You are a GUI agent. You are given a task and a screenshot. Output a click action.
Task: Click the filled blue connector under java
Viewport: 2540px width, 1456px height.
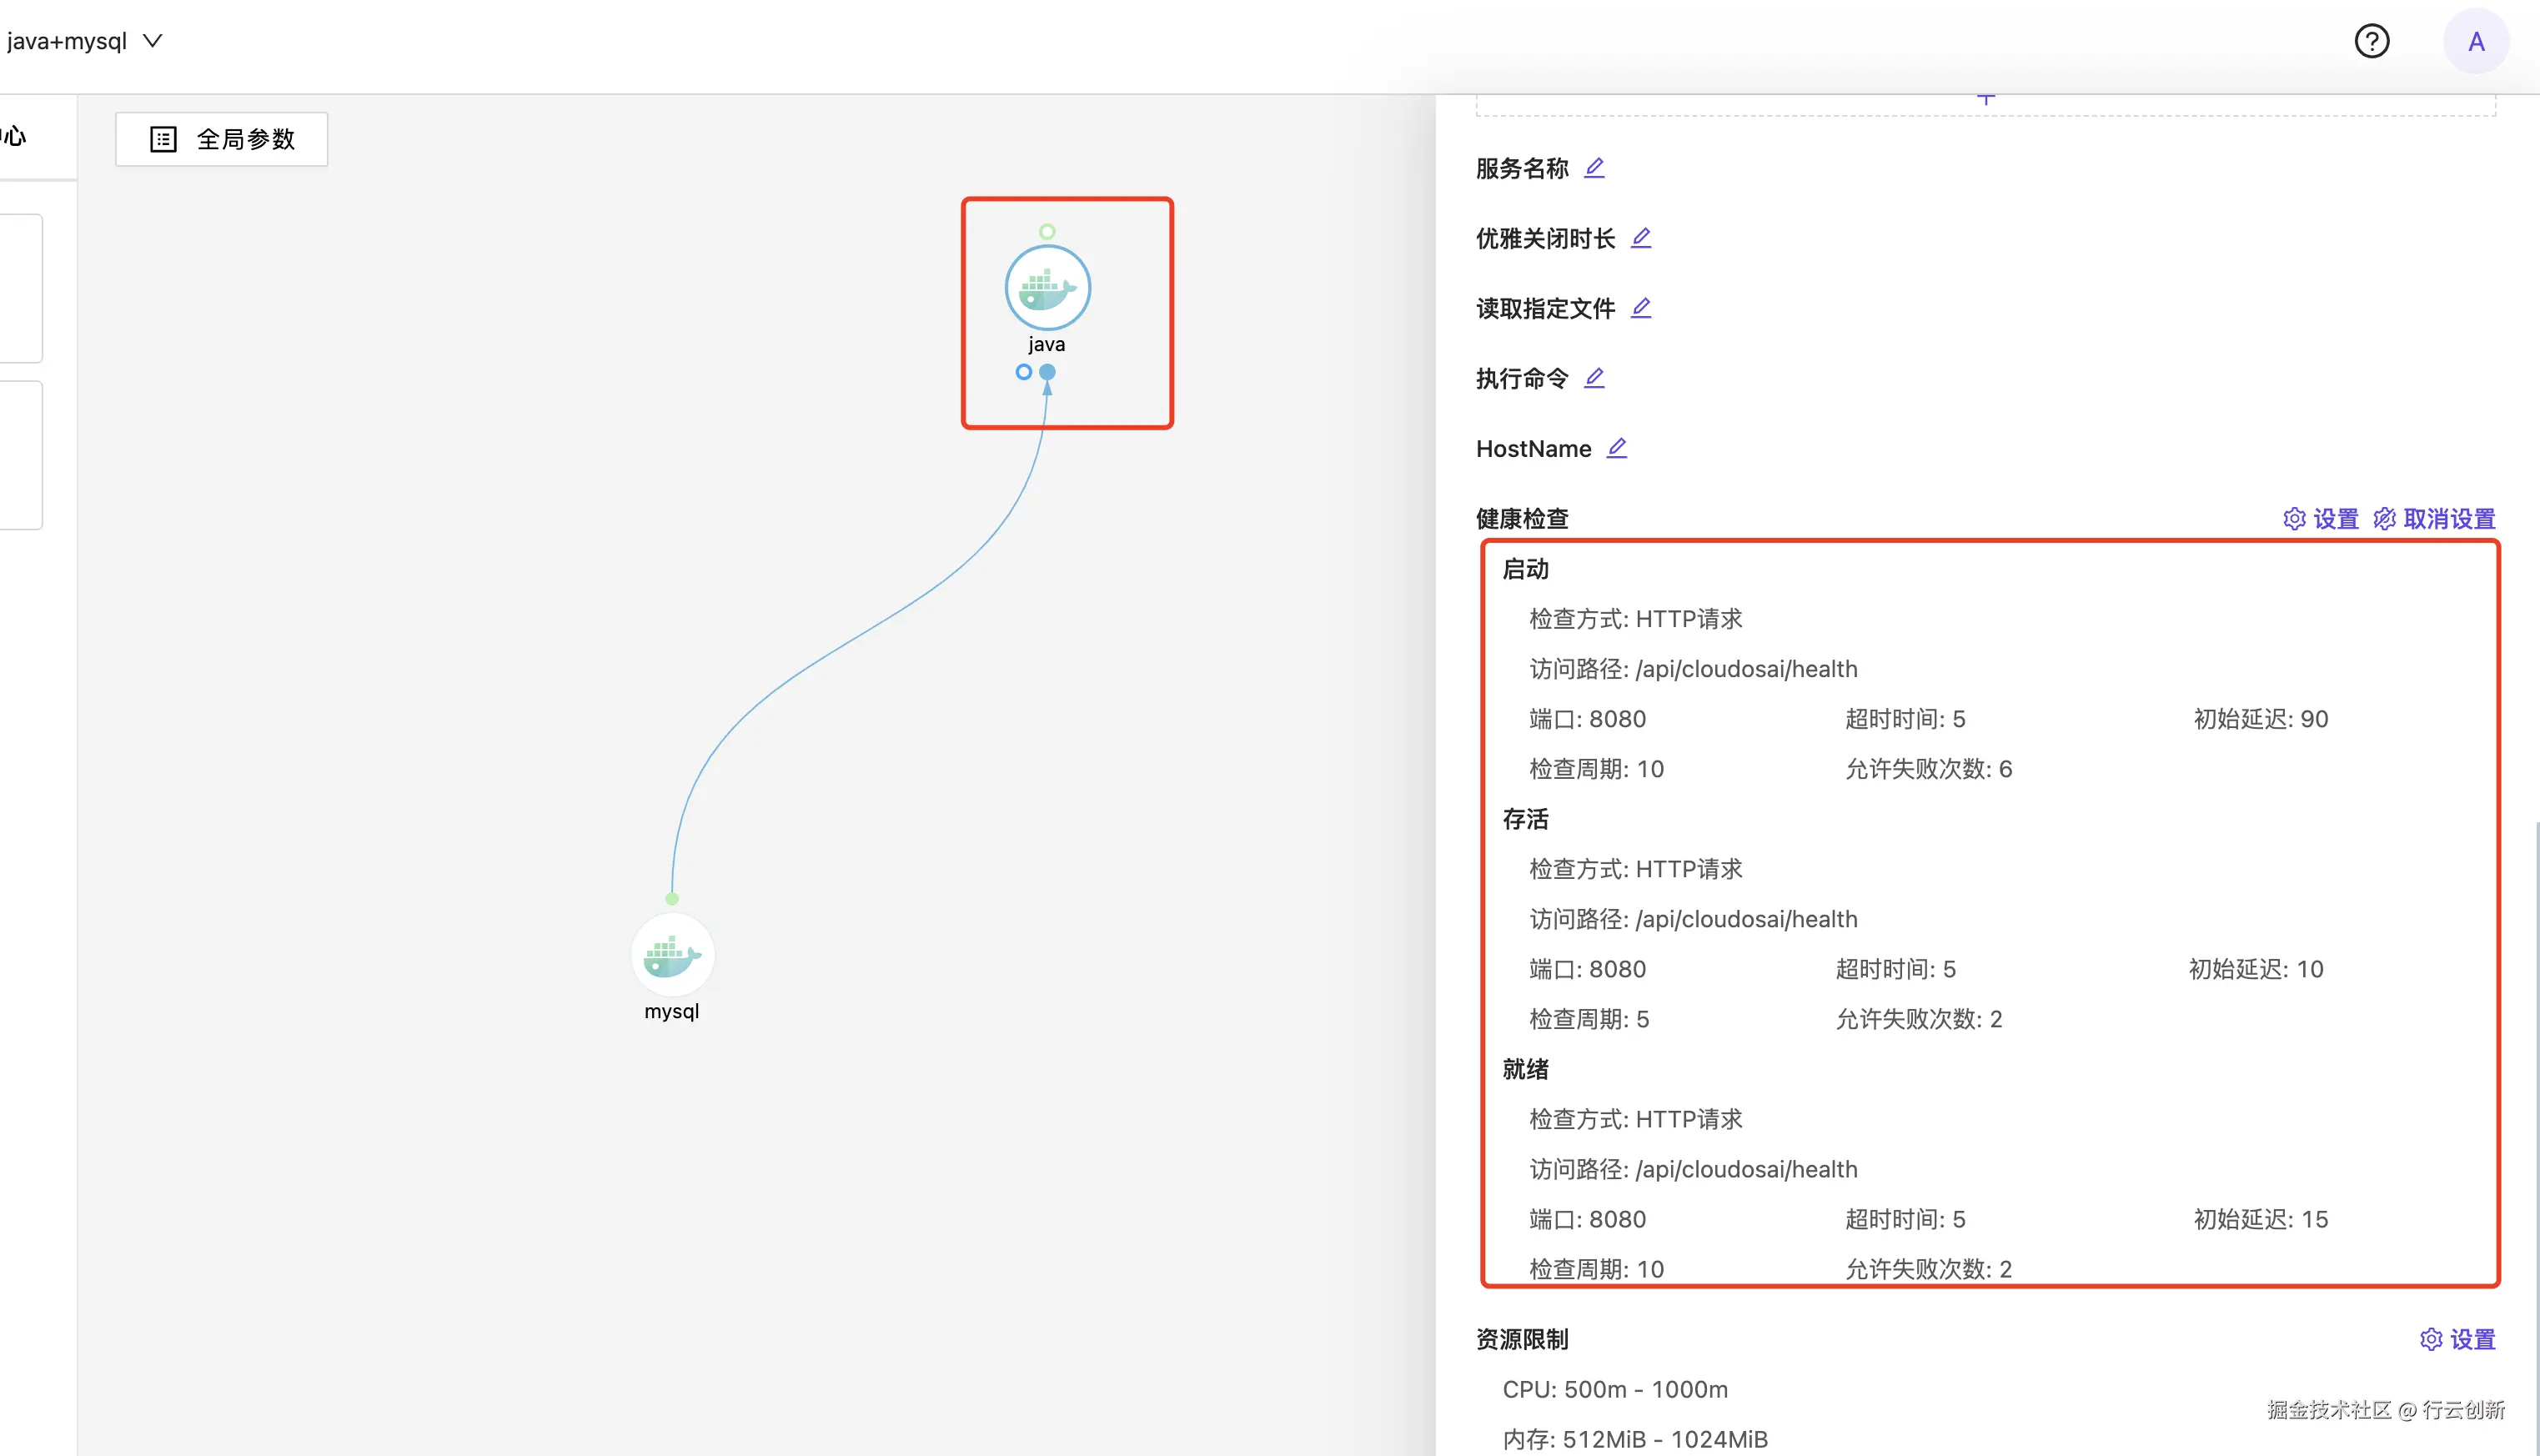(1047, 372)
